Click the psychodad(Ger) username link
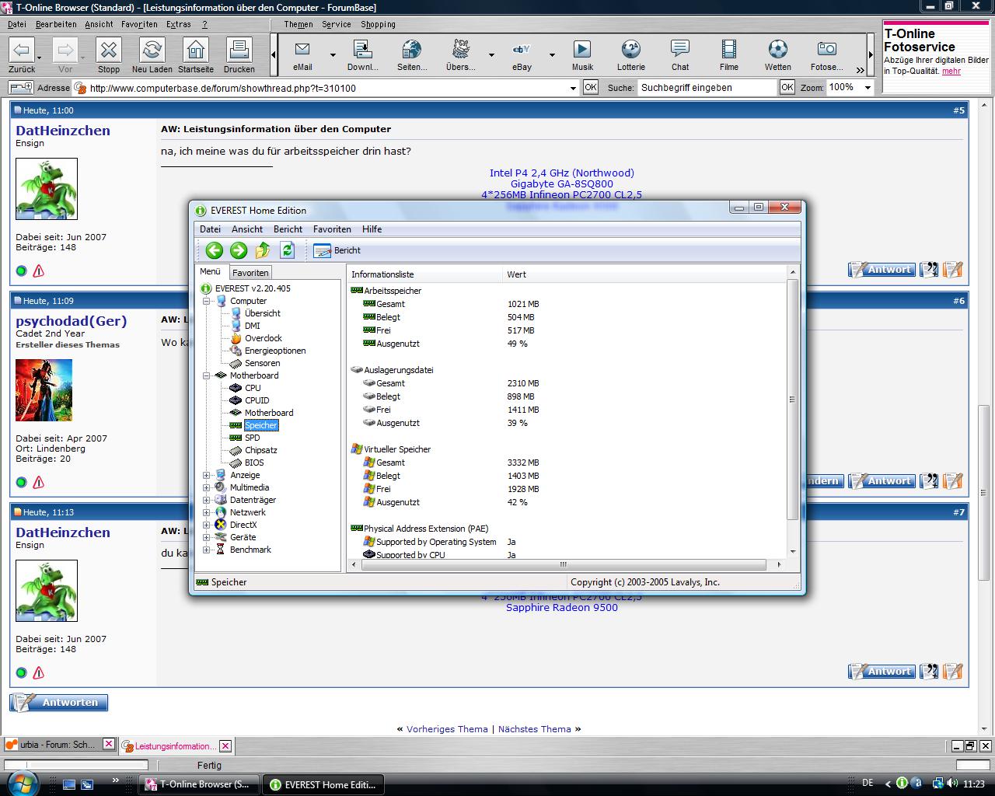The height and width of the screenshot is (796, 995). coord(71,321)
